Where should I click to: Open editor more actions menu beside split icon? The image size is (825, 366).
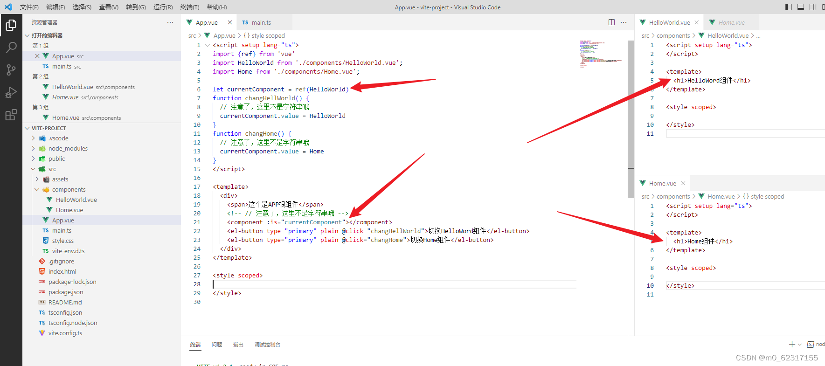pos(624,22)
